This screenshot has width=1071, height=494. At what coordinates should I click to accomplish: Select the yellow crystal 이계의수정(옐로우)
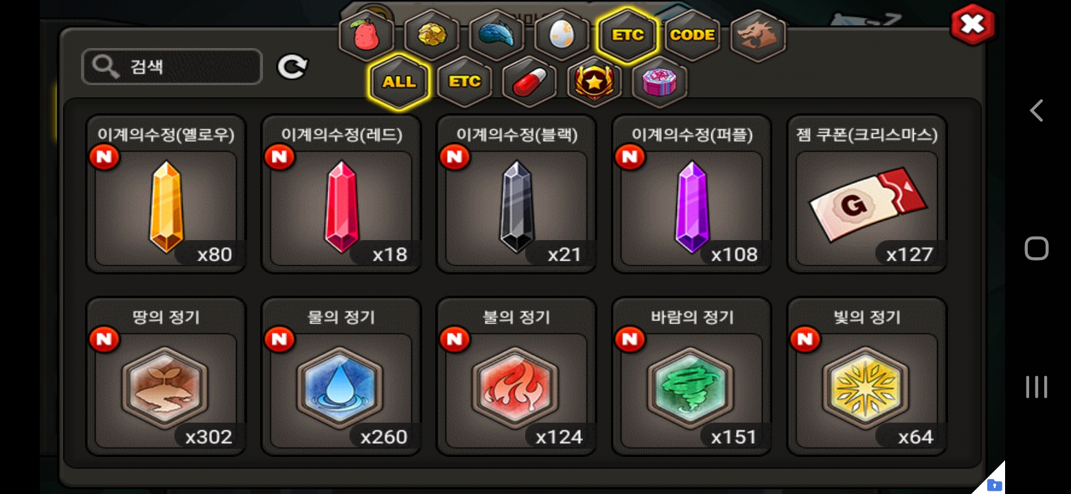click(166, 194)
